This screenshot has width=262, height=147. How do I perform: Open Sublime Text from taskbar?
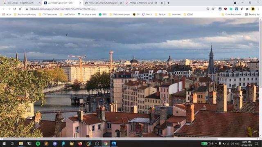point(46,143)
